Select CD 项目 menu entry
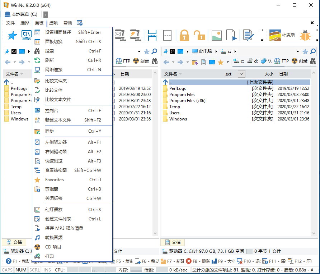This screenshot has width=320, height=274. [72, 247]
